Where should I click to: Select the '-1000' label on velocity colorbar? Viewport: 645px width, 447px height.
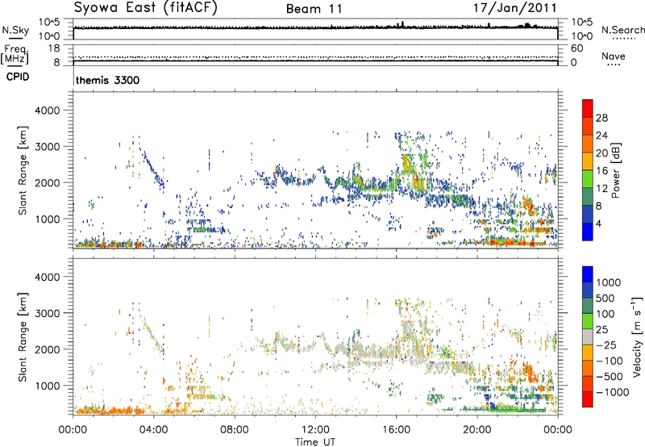[613, 392]
